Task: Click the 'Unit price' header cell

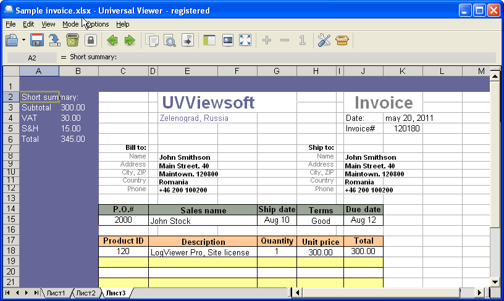Action: pyautogui.click(x=321, y=242)
